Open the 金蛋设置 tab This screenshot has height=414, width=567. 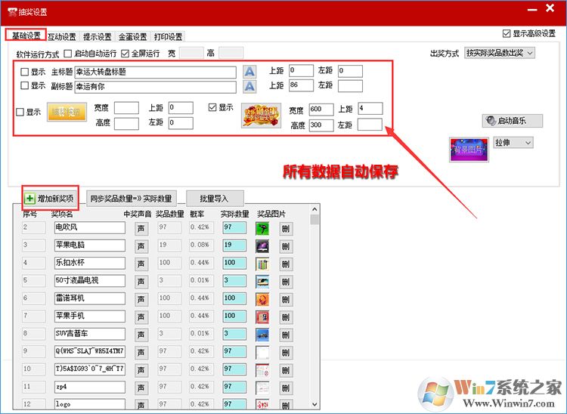coord(132,36)
